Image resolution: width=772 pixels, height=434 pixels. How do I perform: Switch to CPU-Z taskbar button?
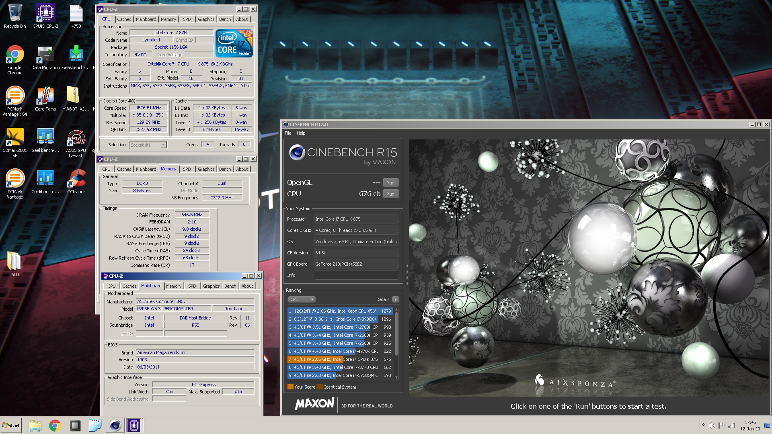(134, 426)
